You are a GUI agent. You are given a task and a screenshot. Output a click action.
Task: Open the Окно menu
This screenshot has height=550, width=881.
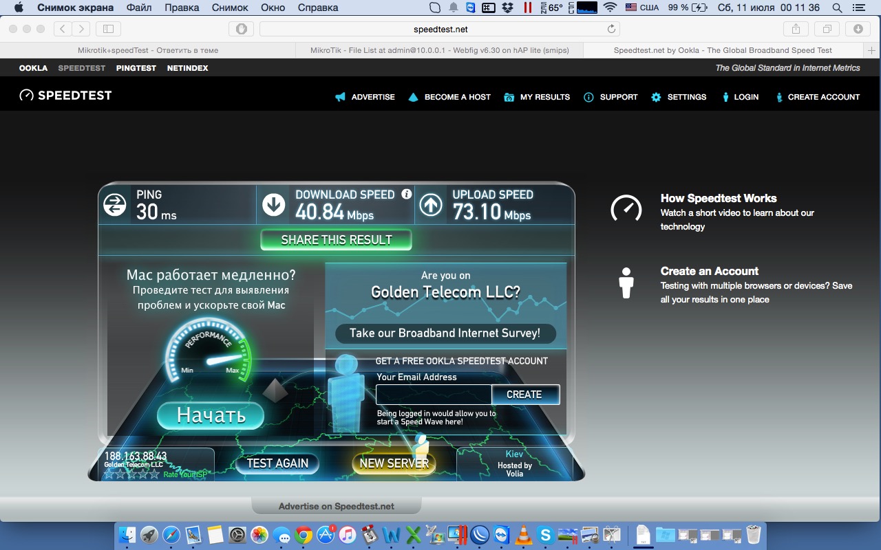[x=273, y=8]
